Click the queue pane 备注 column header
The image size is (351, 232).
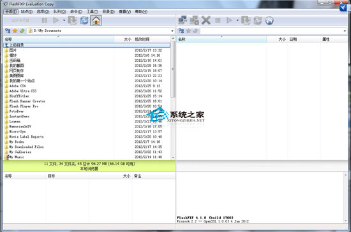point(154,176)
